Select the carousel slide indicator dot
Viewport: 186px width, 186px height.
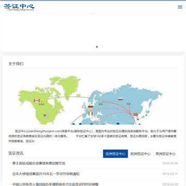click(x=97, y=47)
